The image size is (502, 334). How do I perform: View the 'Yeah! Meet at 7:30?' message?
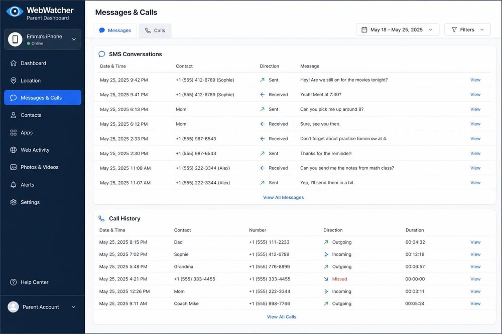[475, 95]
